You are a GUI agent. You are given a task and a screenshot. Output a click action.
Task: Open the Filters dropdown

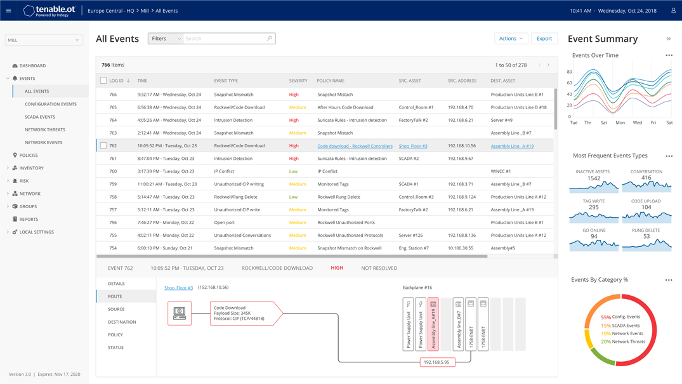click(166, 38)
